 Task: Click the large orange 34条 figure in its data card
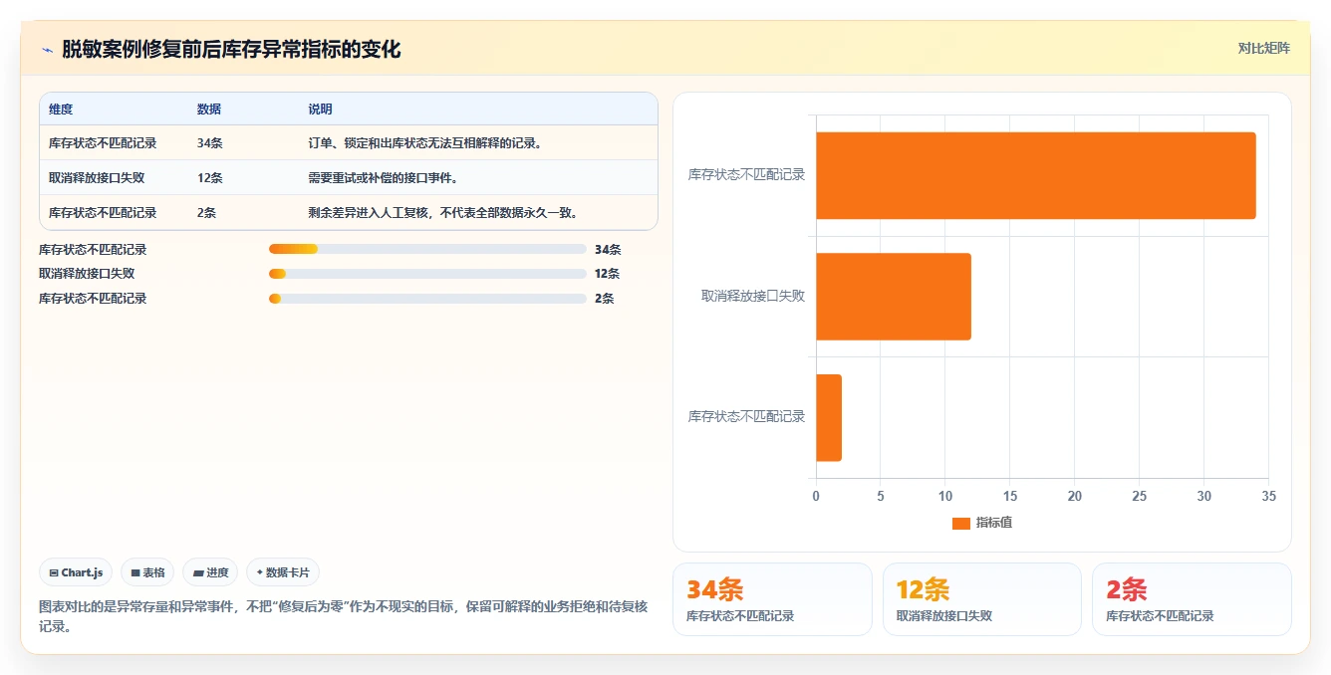(714, 590)
